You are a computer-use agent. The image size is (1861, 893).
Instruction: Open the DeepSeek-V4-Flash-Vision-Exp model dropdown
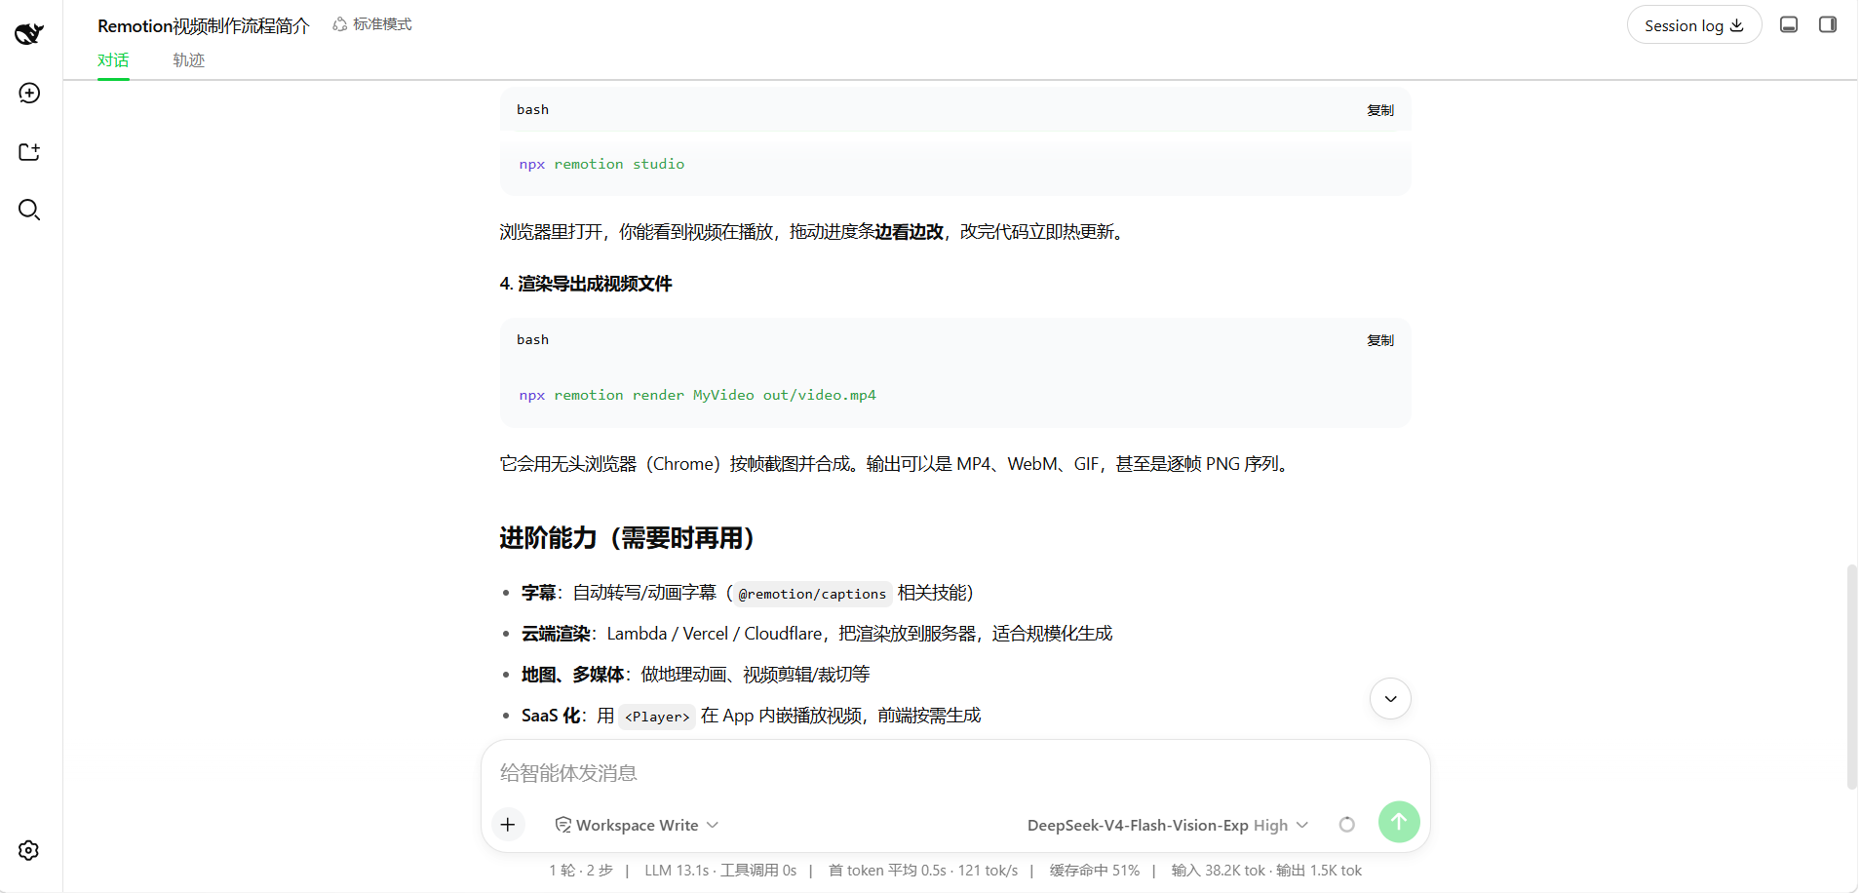(x=1168, y=825)
